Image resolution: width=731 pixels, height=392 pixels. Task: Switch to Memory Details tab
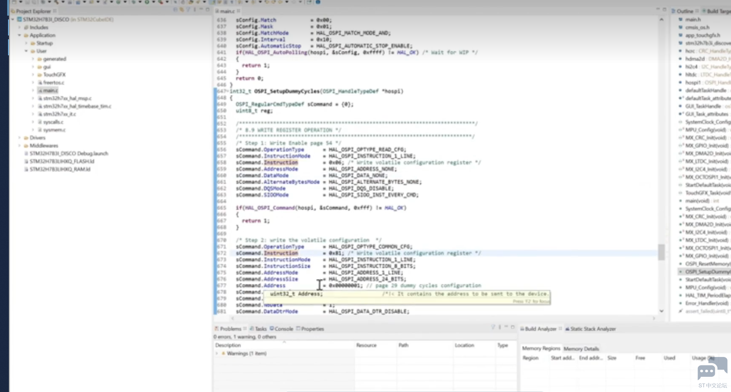click(581, 349)
